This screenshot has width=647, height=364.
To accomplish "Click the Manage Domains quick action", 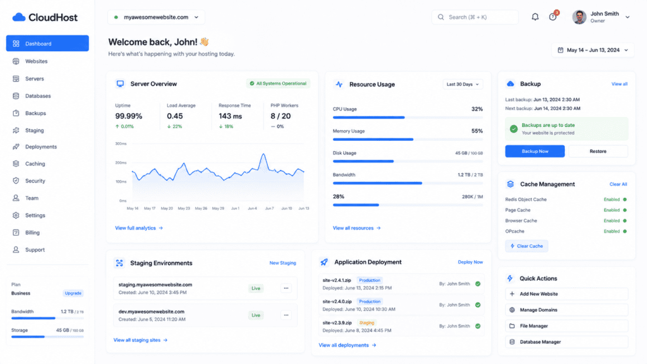I will click(567, 310).
